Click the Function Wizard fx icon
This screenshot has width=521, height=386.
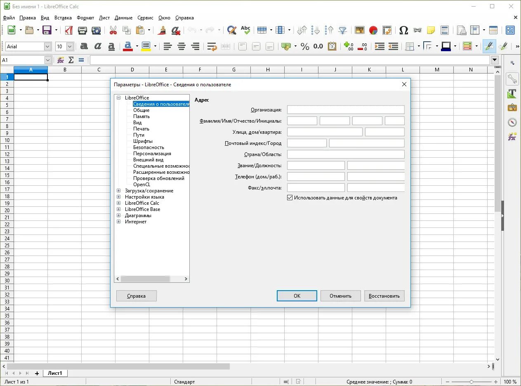(x=60, y=60)
